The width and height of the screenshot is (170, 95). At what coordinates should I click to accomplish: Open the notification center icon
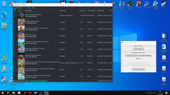[167, 93]
